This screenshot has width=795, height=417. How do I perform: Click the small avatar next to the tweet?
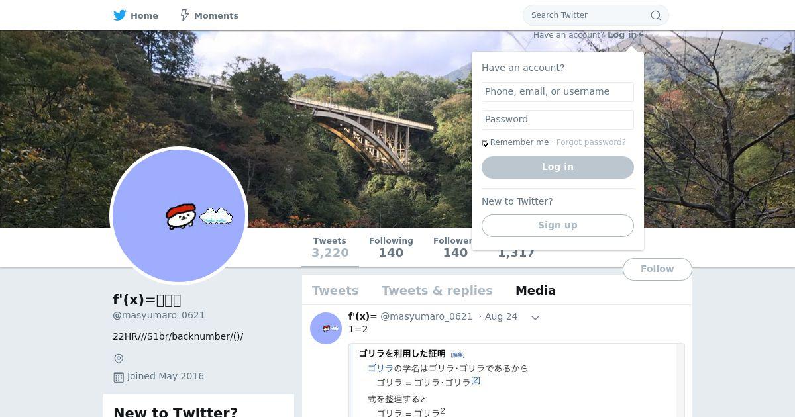pos(326,328)
